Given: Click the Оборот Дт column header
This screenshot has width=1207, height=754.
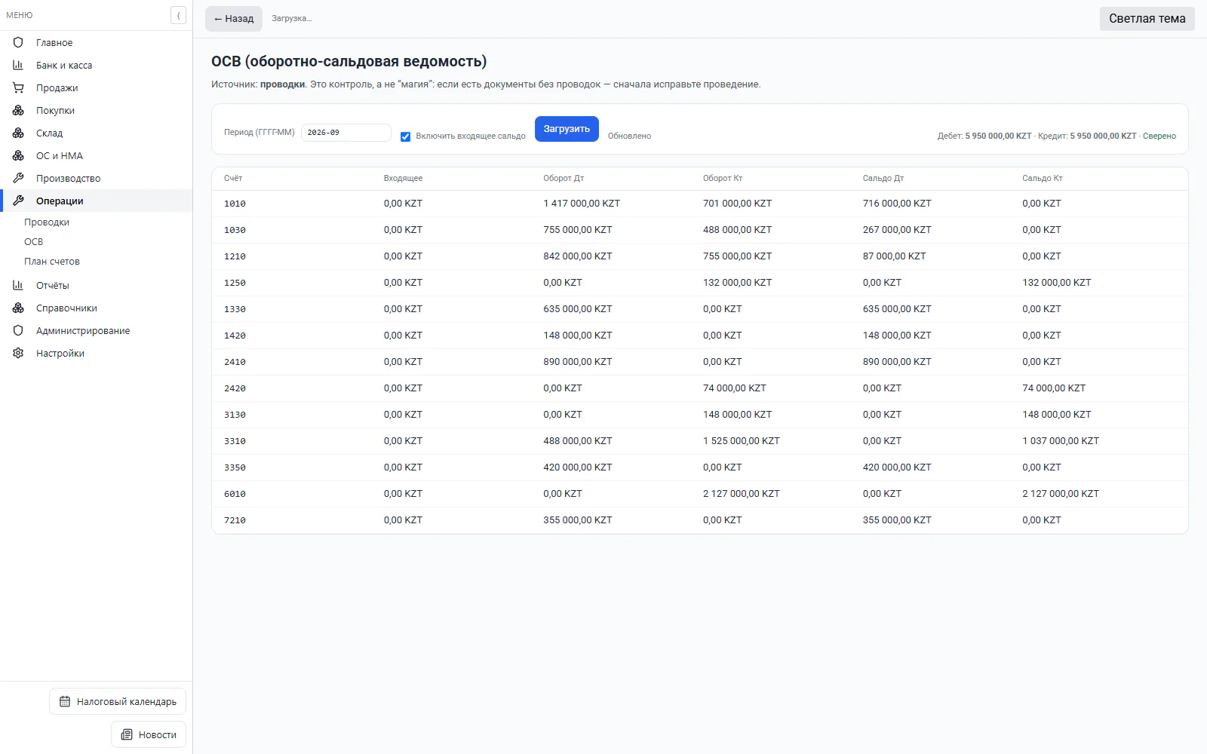Looking at the screenshot, I should coord(564,178).
